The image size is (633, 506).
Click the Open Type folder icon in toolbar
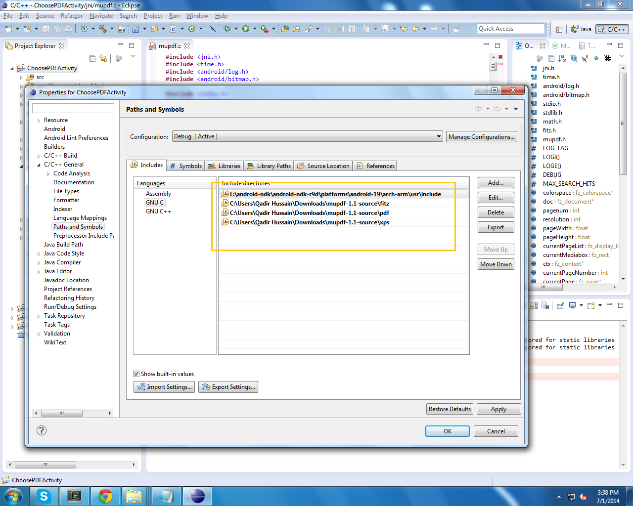(x=285, y=29)
